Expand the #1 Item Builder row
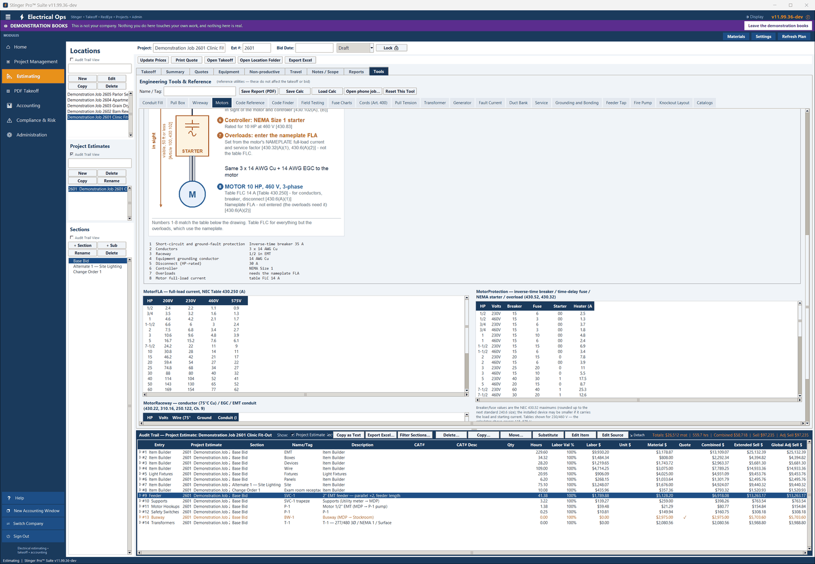815x564 pixels. tap(140, 452)
